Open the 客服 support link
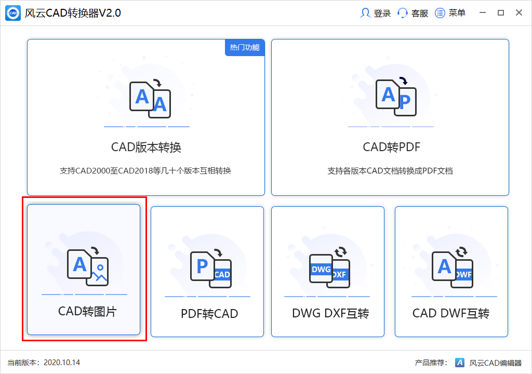Viewport: 532px width, 374px height. [x=420, y=13]
